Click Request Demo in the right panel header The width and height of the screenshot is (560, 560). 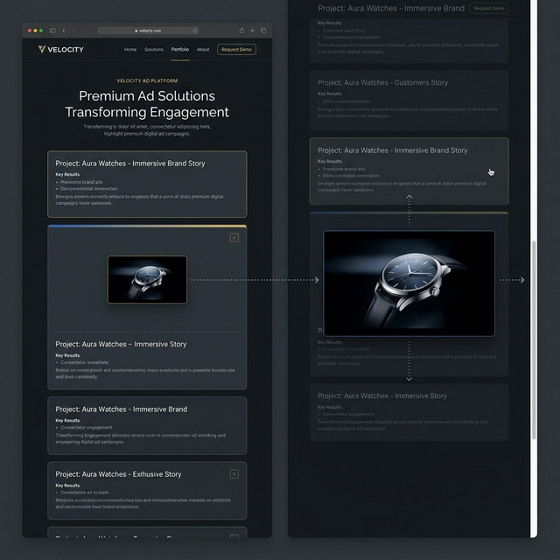pos(488,8)
